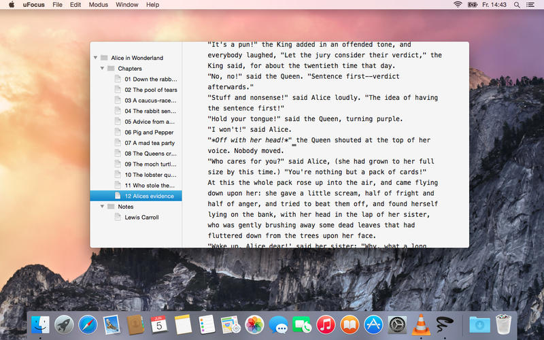This screenshot has height=340, width=544.
Task: Launch VLC from the Dock
Action: (421, 325)
